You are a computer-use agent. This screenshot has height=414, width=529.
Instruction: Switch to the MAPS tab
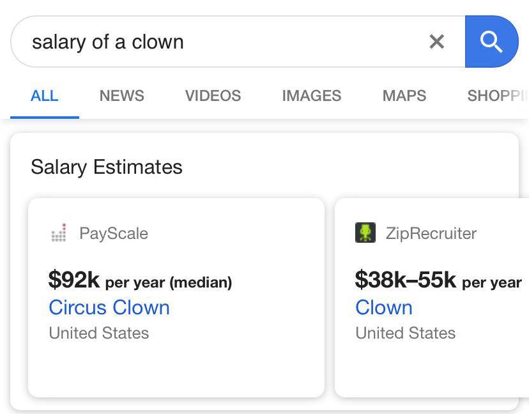point(404,96)
